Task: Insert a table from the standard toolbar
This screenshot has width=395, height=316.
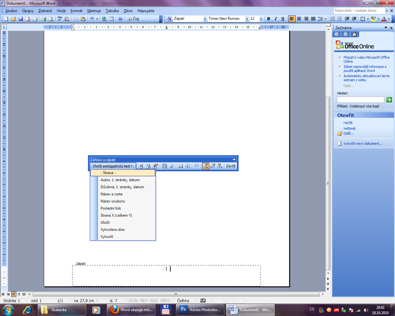Action: coord(111,19)
